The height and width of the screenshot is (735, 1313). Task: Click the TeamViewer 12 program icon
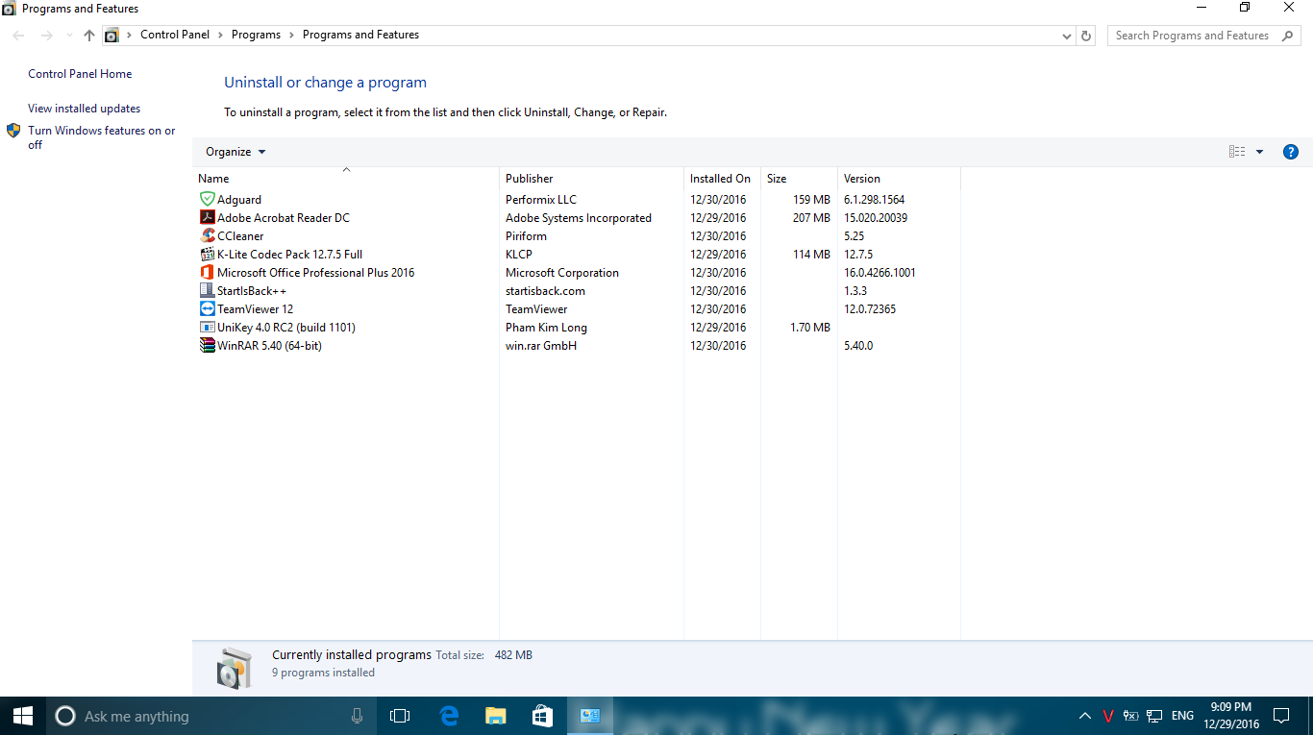[207, 308]
